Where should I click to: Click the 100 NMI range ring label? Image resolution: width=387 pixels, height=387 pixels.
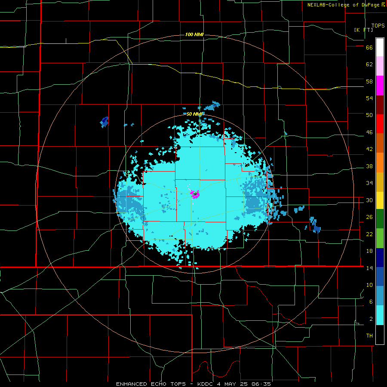tap(194, 34)
